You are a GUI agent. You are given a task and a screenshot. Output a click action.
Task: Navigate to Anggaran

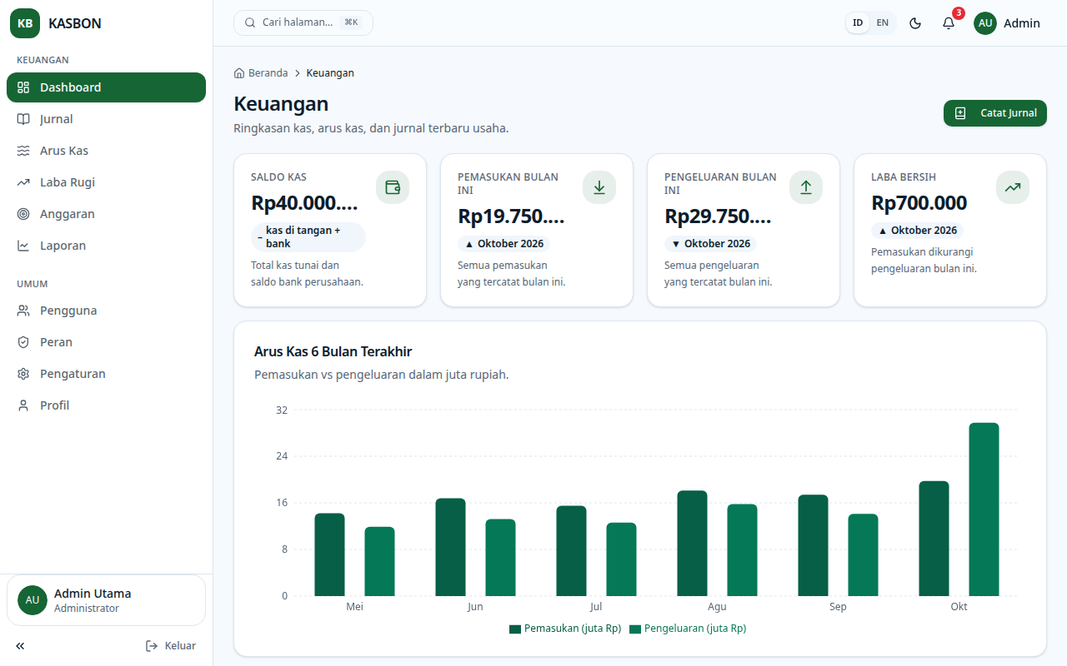pyautogui.click(x=106, y=214)
